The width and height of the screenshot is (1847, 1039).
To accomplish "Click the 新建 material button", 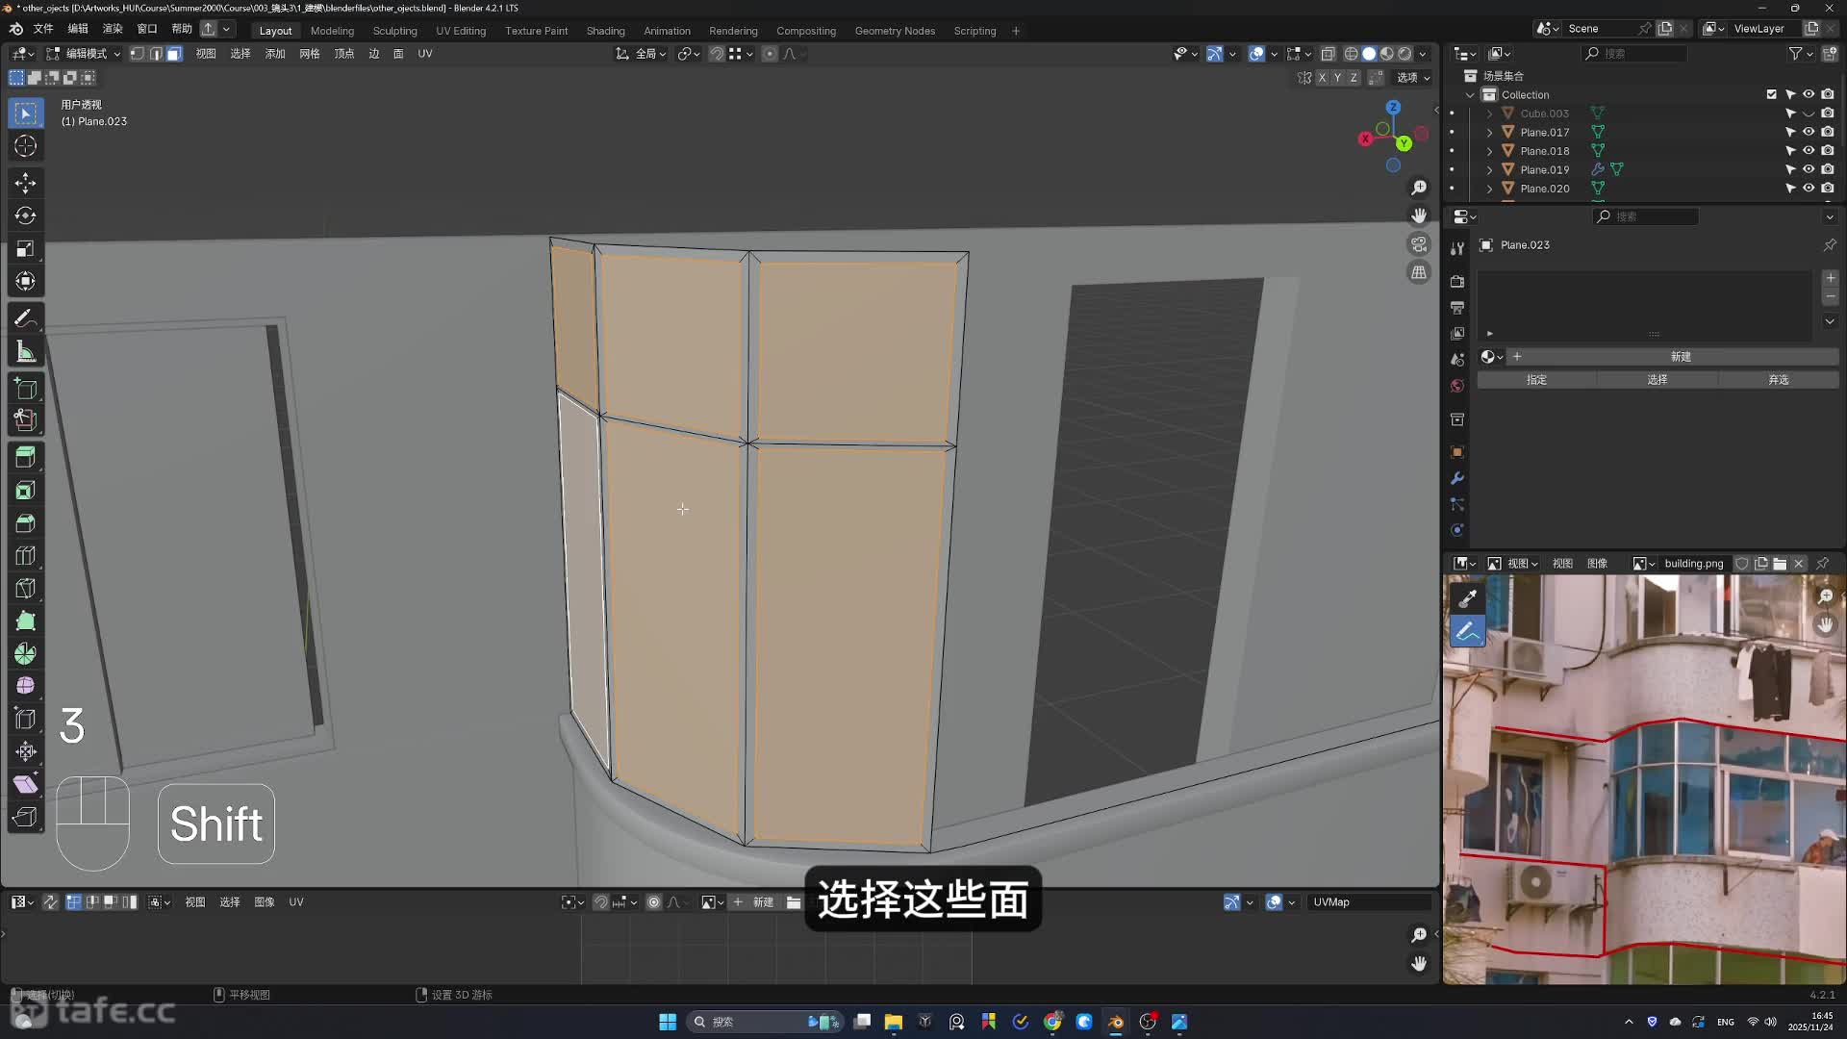I will click(1680, 357).
